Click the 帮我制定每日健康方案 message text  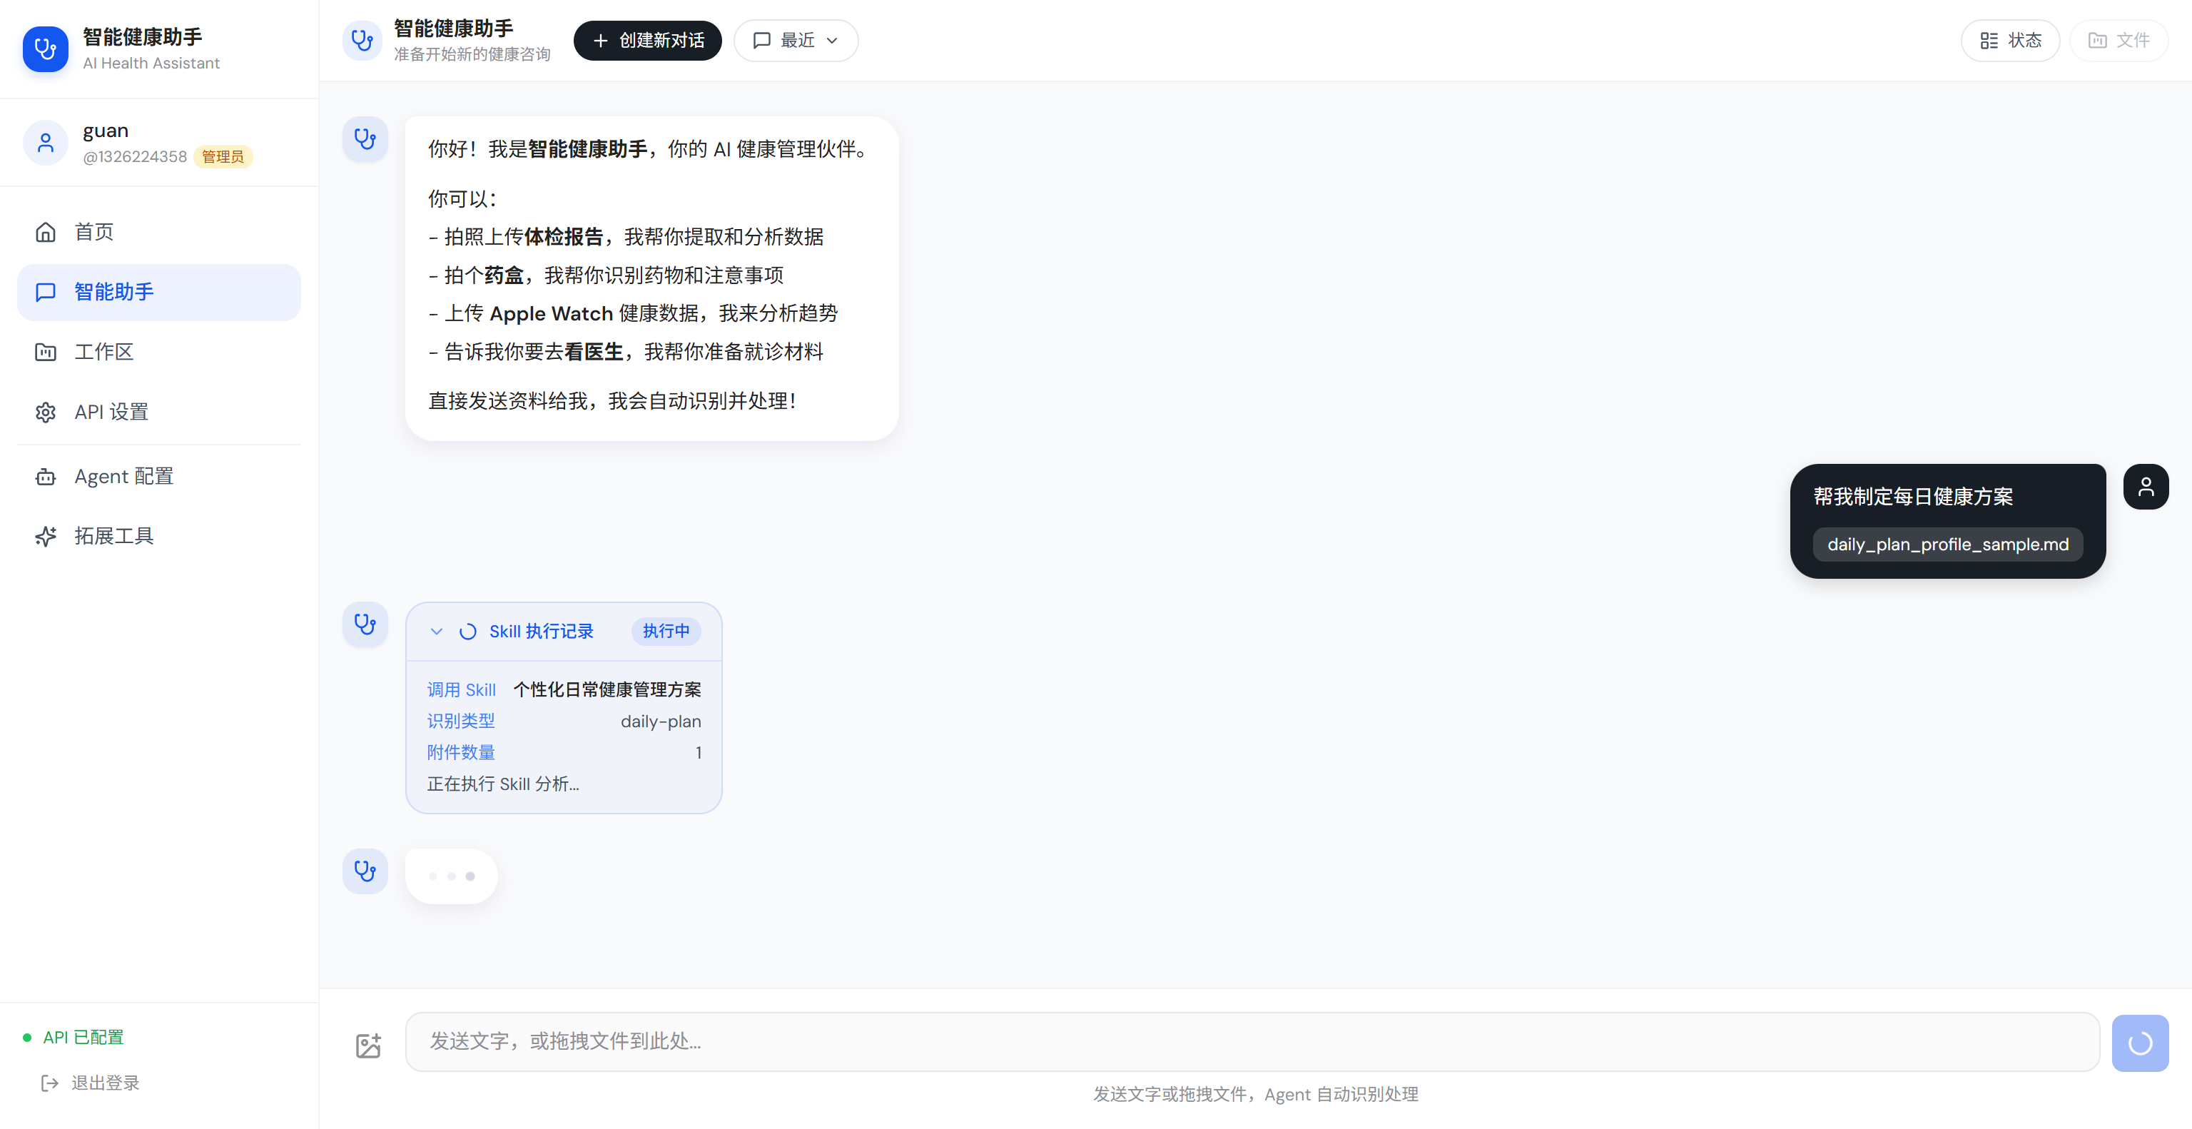(x=1913, y=497)
